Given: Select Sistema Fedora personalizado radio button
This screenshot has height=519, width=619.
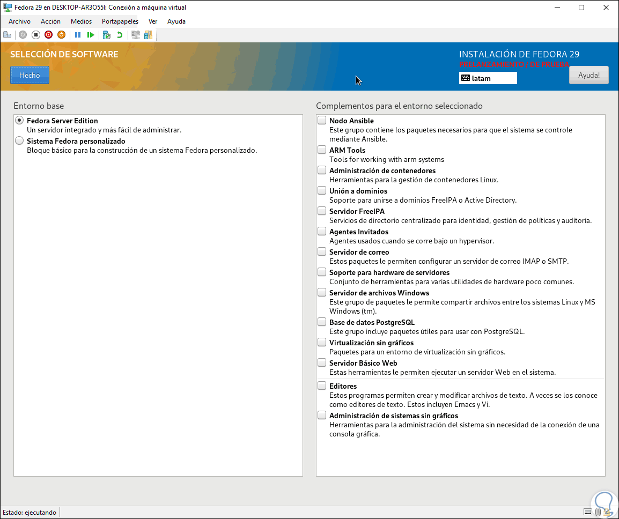Looking at the screenshot, I should pos(19,141).
